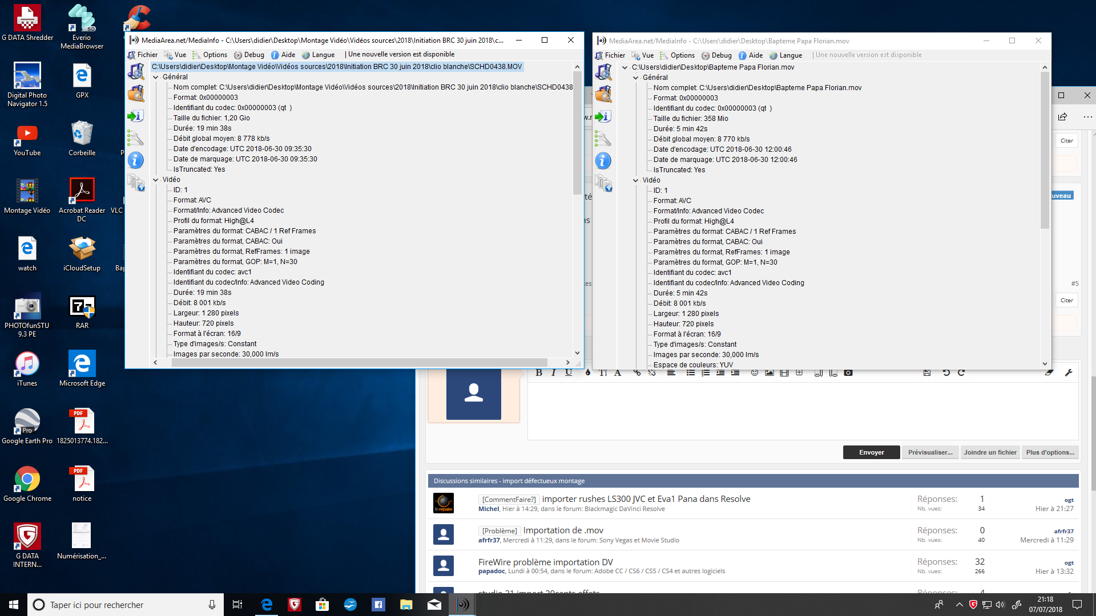Click the export arrow icon in left MediaInfo sidebar
Image resolution: width=1096 pixels, height=616 pixels.
[x=135, y=116]
